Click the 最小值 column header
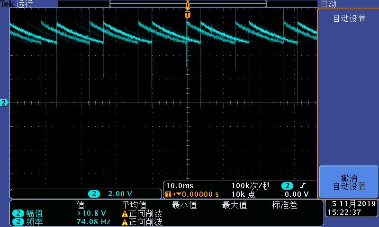 (x=184, y=205)
